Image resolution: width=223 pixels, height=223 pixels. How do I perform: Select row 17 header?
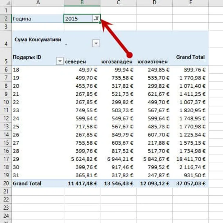(x=6, y=159)
